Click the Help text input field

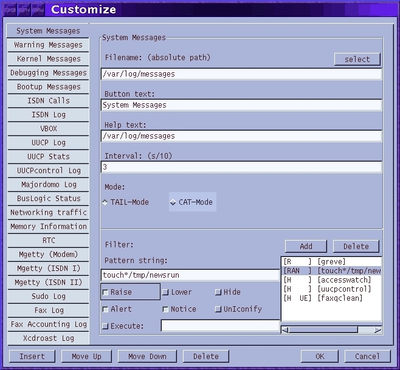click(241, 136)
